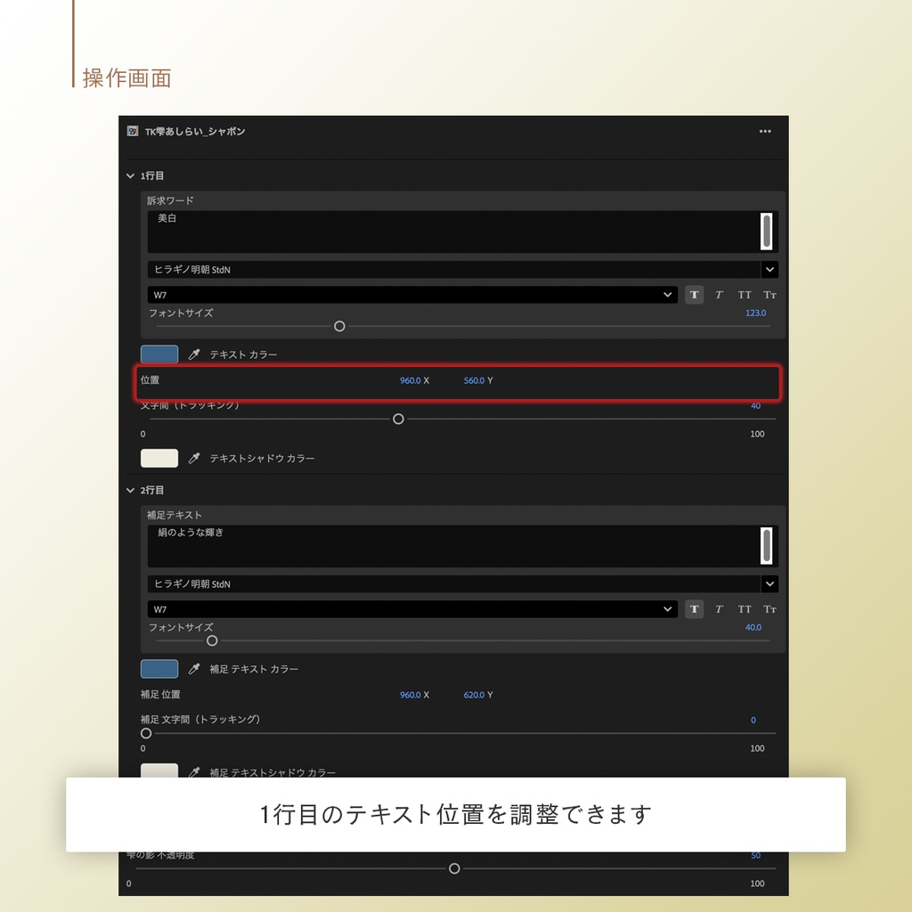Image resolution: width=912 pixels, height=912 pixels.
Task: Toggle all caps in 1行目 section
Action: [745, 295]
